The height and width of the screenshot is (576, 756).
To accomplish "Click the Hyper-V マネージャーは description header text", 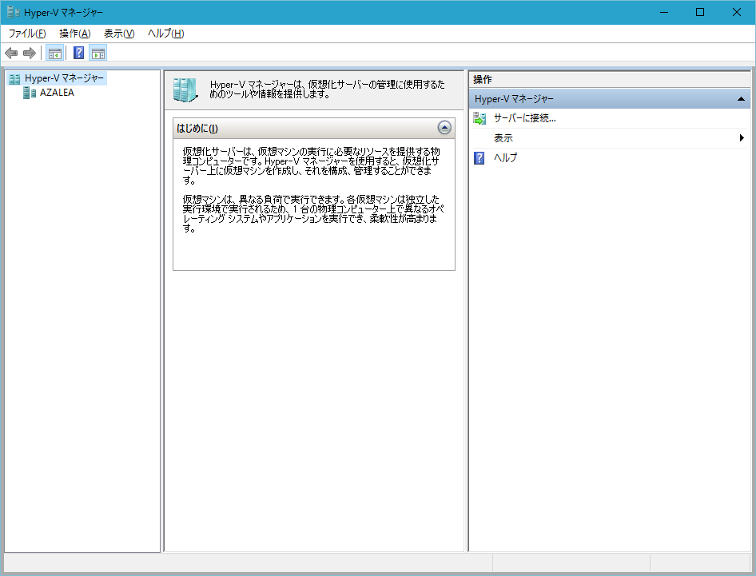I will 327,89.
